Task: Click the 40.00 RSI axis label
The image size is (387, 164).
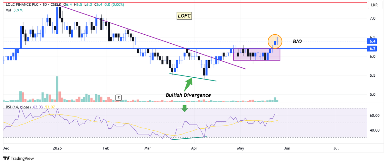Action: click(374, 130)
